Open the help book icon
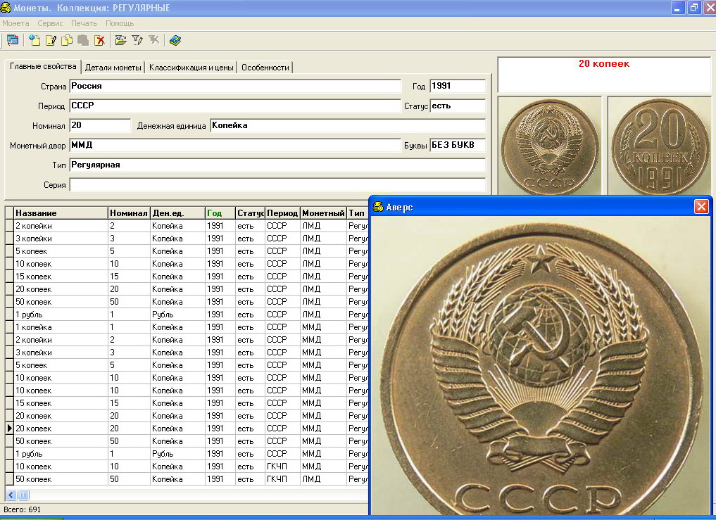Image resolution: width=716 pixels, height=520 pixels. point(175,40)
